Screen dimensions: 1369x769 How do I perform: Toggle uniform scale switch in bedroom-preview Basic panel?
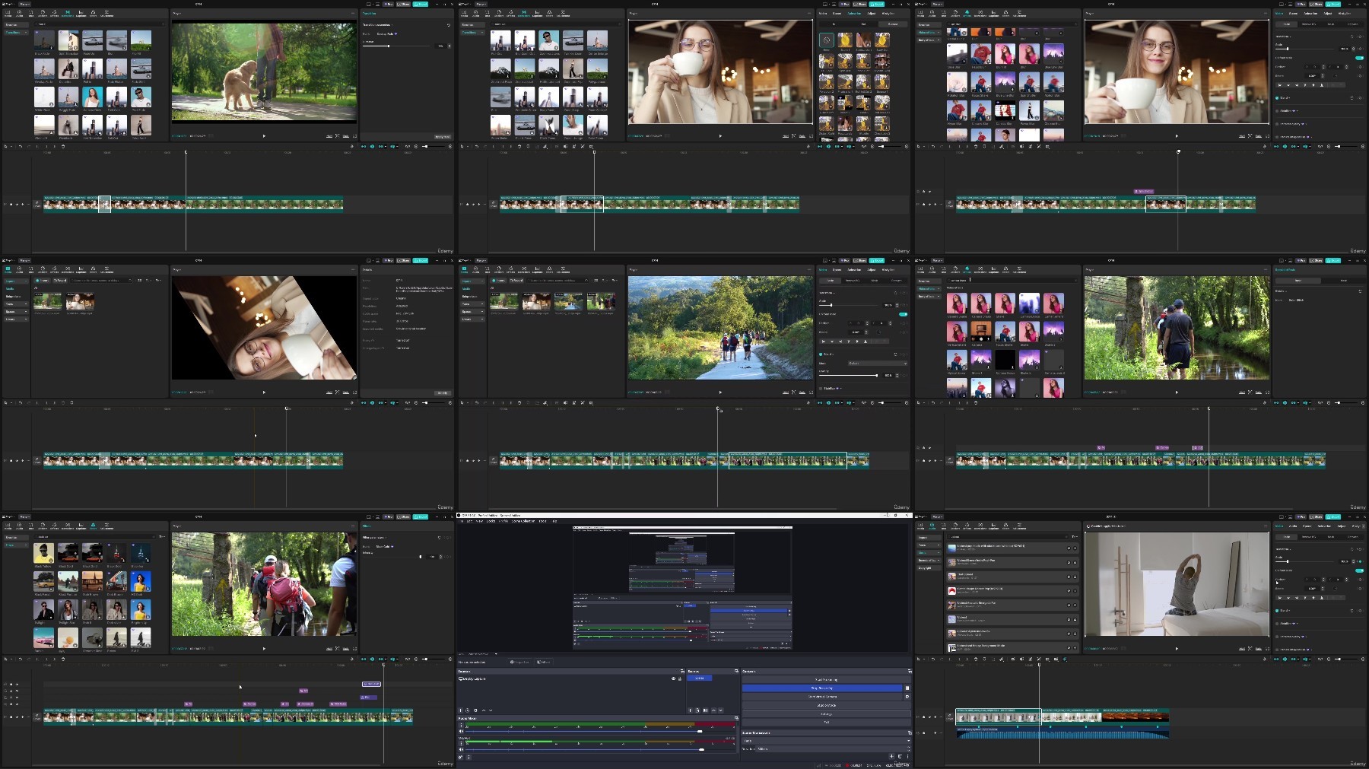(1359, 570)
